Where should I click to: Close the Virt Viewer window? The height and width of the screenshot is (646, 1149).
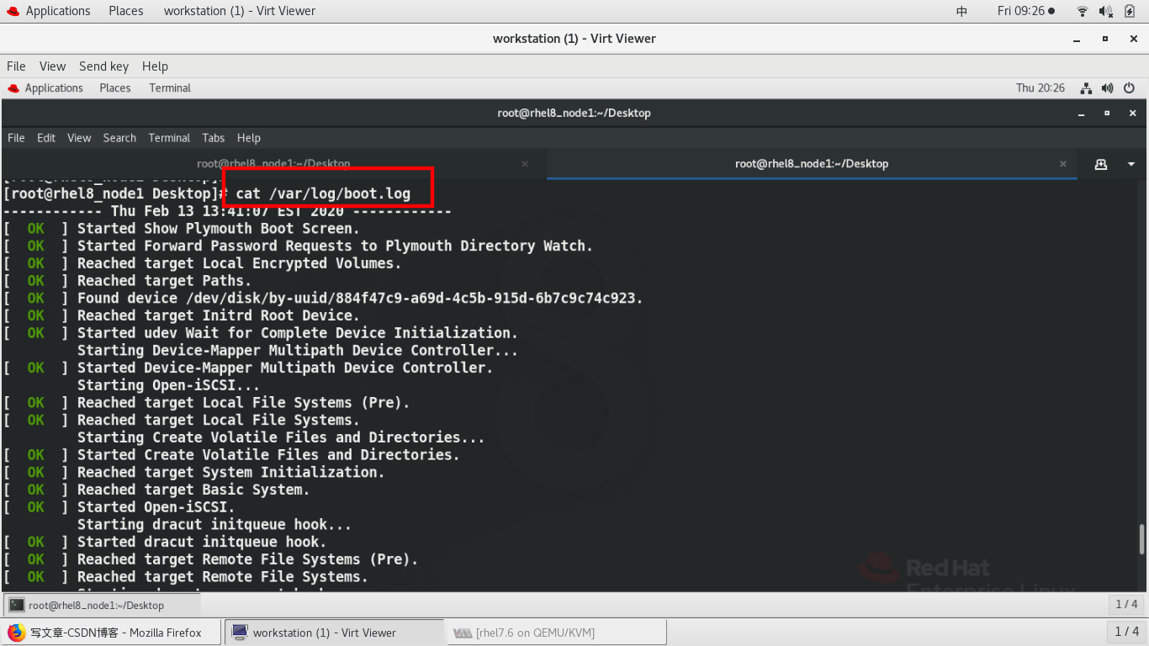click(1133, 39)
